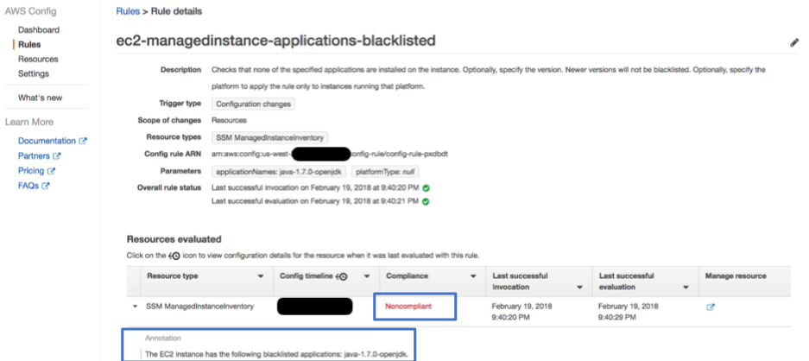Click the Noncompliant status text

tap(408, 307)
